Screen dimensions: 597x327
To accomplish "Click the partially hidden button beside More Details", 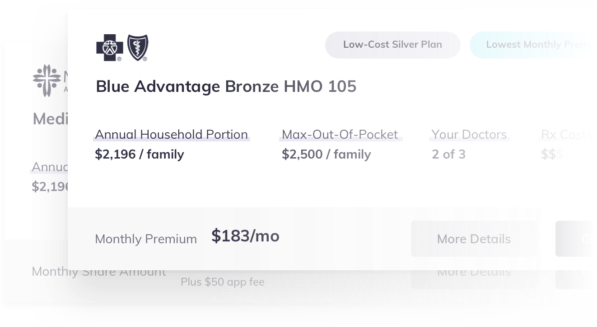I will pyautogui.click(x=576, y=239).
